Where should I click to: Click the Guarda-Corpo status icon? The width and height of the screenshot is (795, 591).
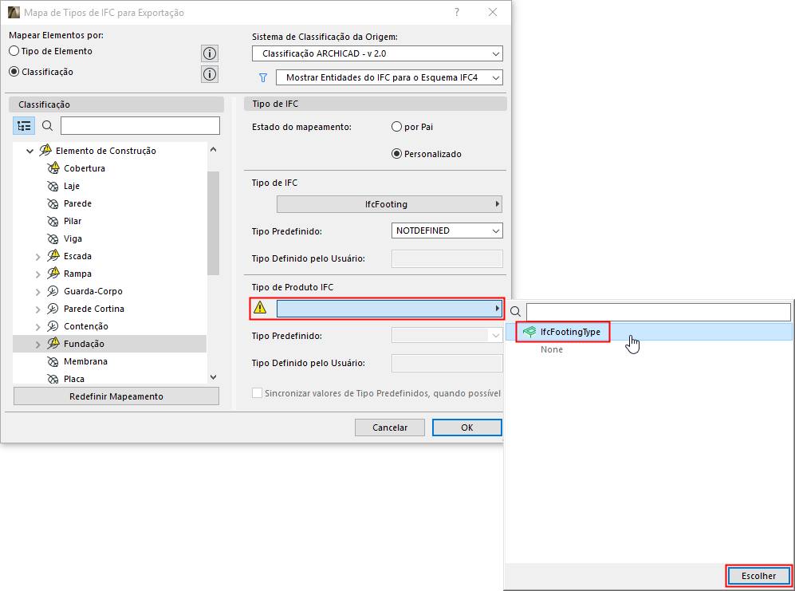coord(53,291)
